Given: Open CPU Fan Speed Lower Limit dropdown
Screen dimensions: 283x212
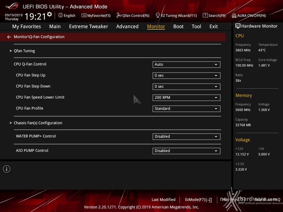Looking at the screenshot, I should [187, 97].
